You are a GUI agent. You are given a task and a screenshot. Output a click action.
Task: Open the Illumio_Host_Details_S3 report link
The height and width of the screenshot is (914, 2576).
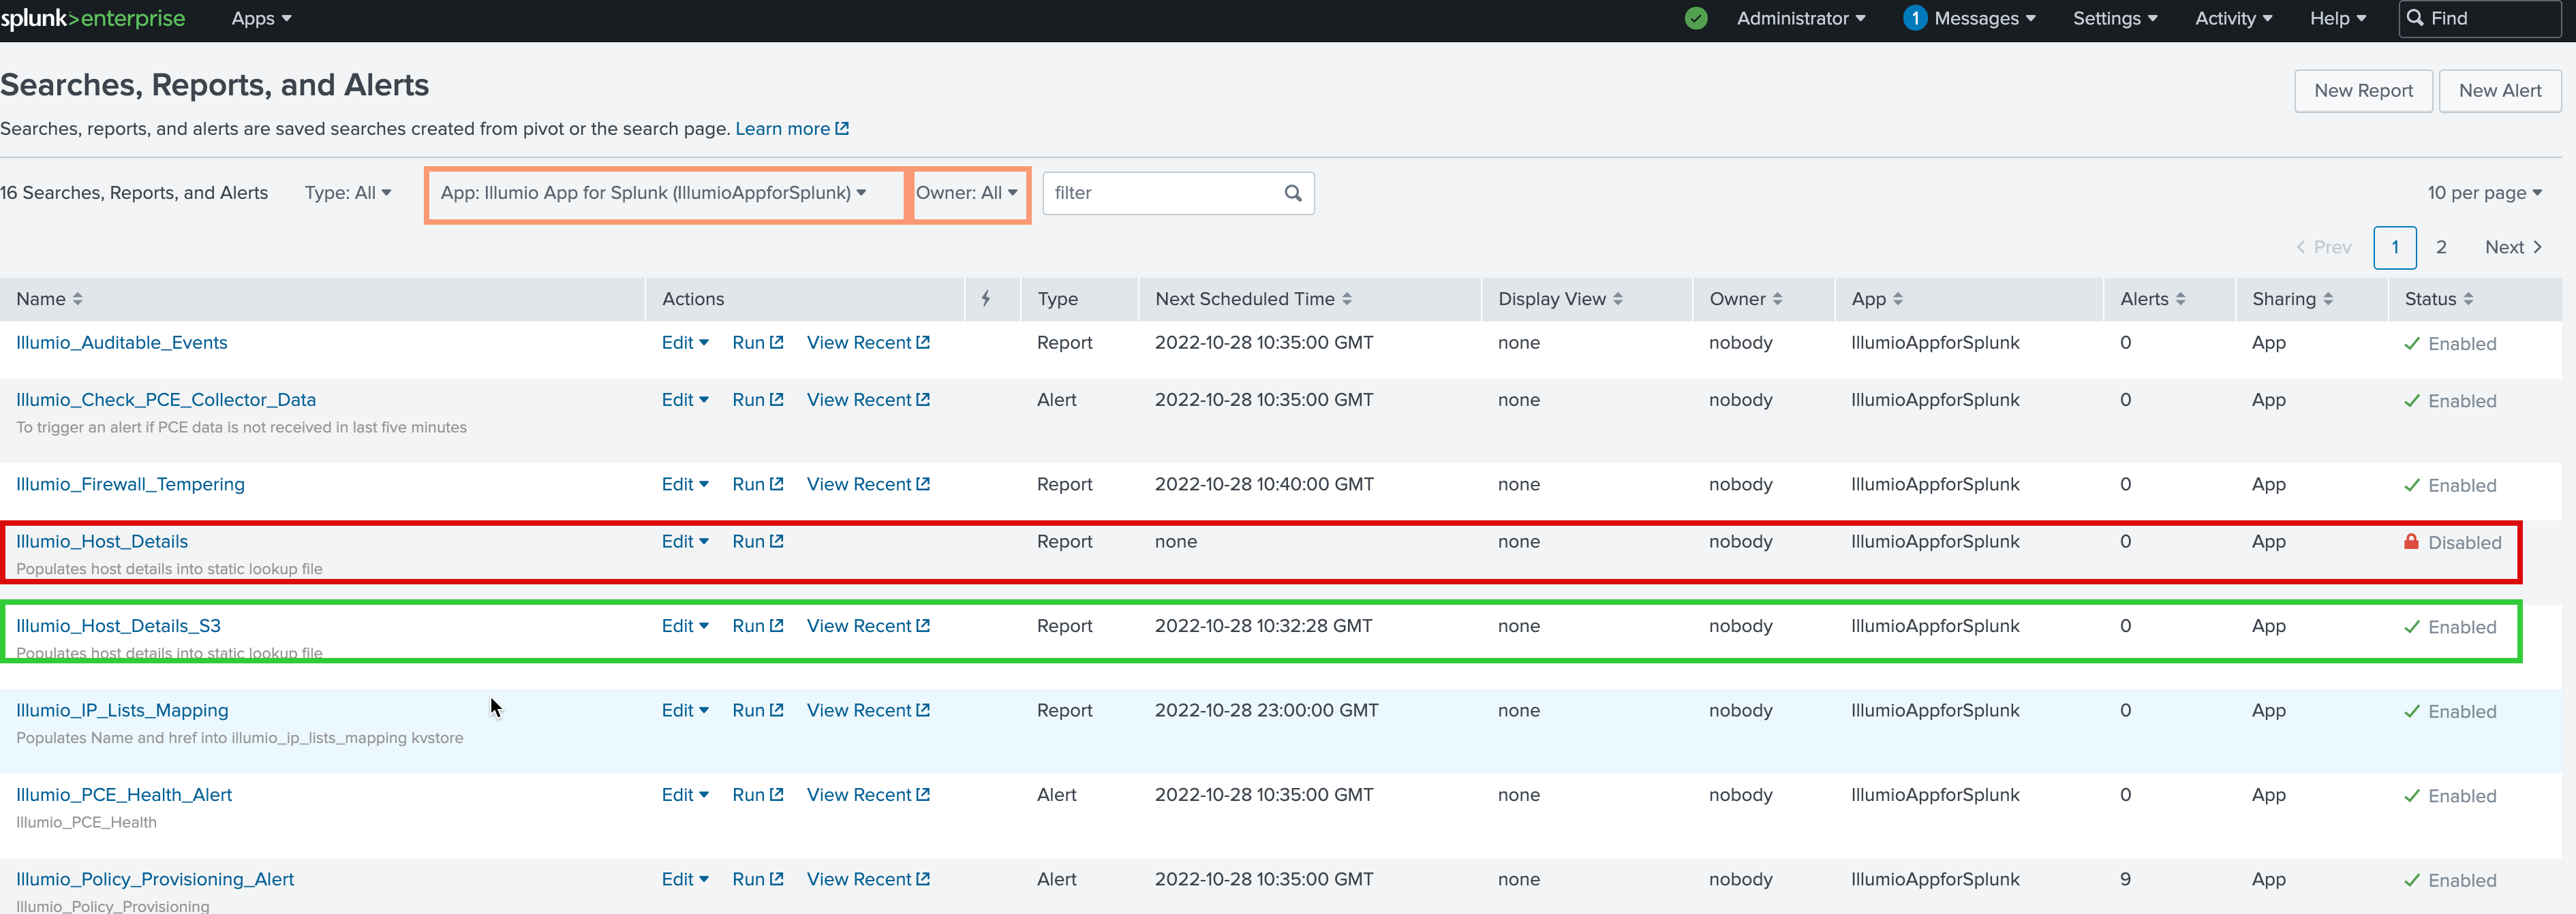point(118,627)
